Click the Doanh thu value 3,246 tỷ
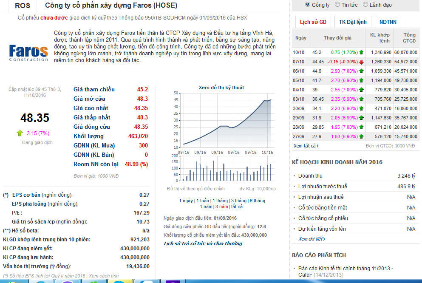Viewport: 422px width, 283px height. tap(406, 175)
